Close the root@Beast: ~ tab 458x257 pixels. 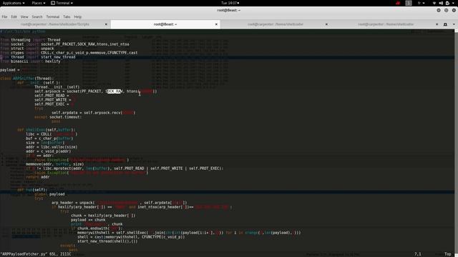coord(216,24)
